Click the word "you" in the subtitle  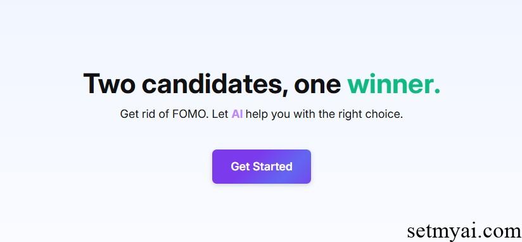tap(281, 115)
